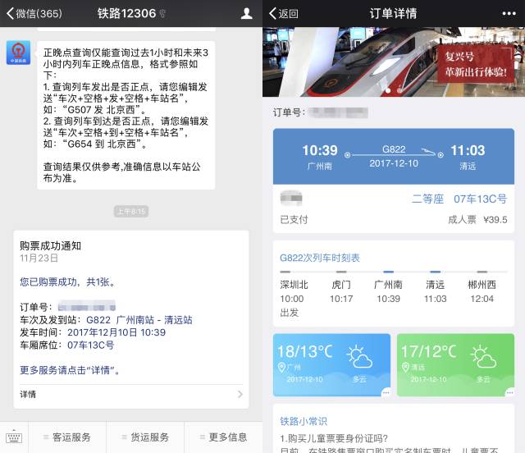Screen dimensions: 525x453
Task: Open the 货运服务 menu
Action: 145,437
